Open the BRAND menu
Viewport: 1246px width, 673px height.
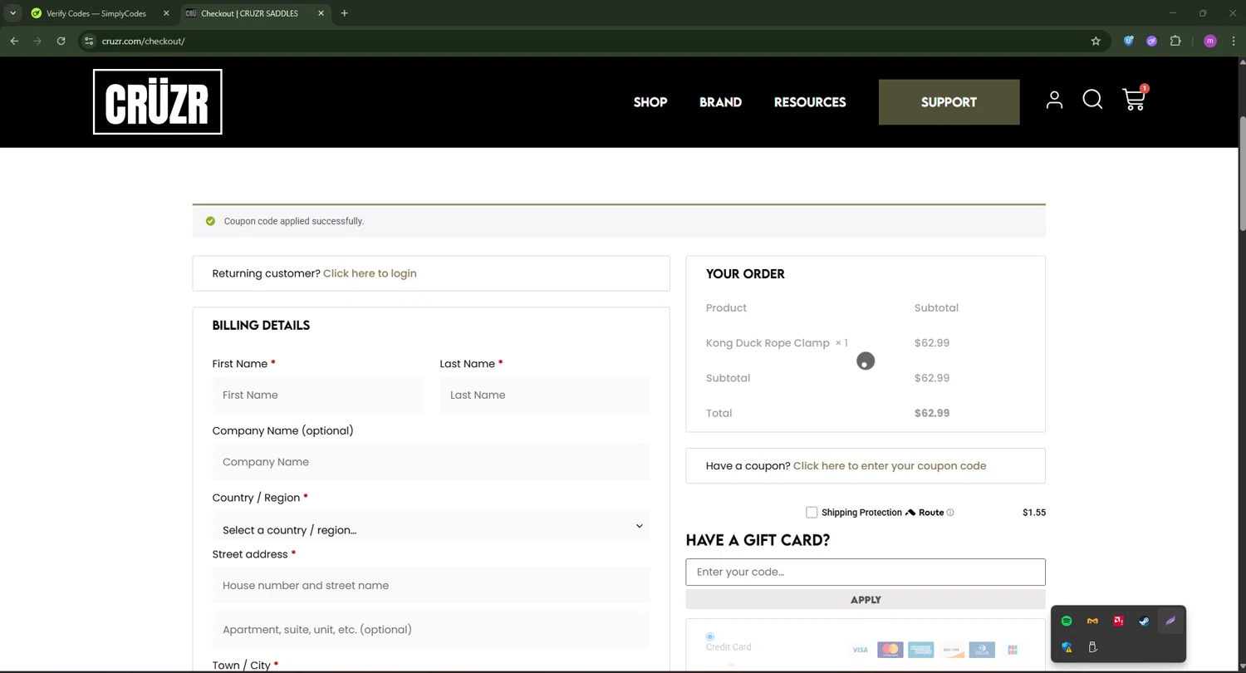pos(720,102)
